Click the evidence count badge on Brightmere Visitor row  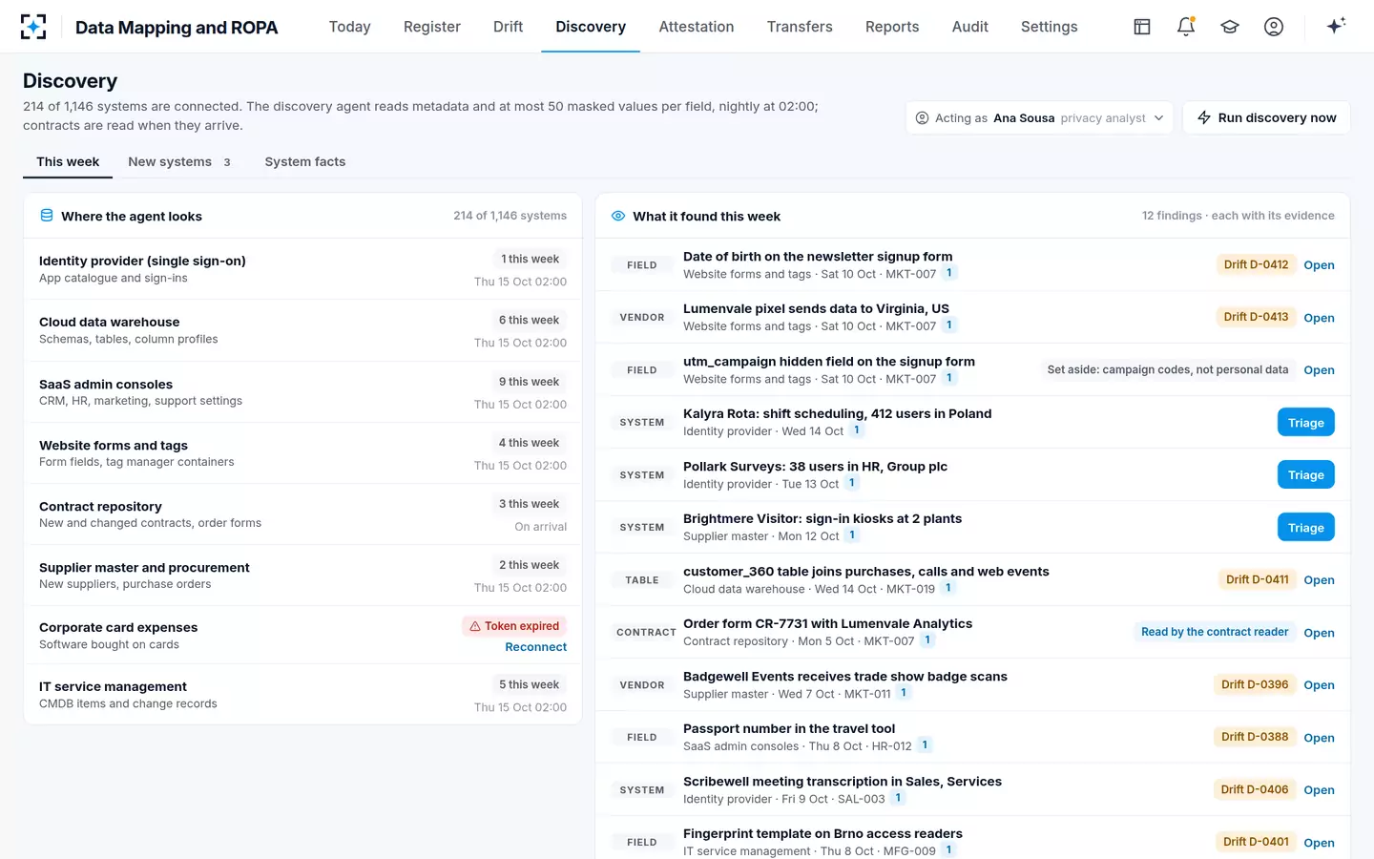click(x=852, y=535)
